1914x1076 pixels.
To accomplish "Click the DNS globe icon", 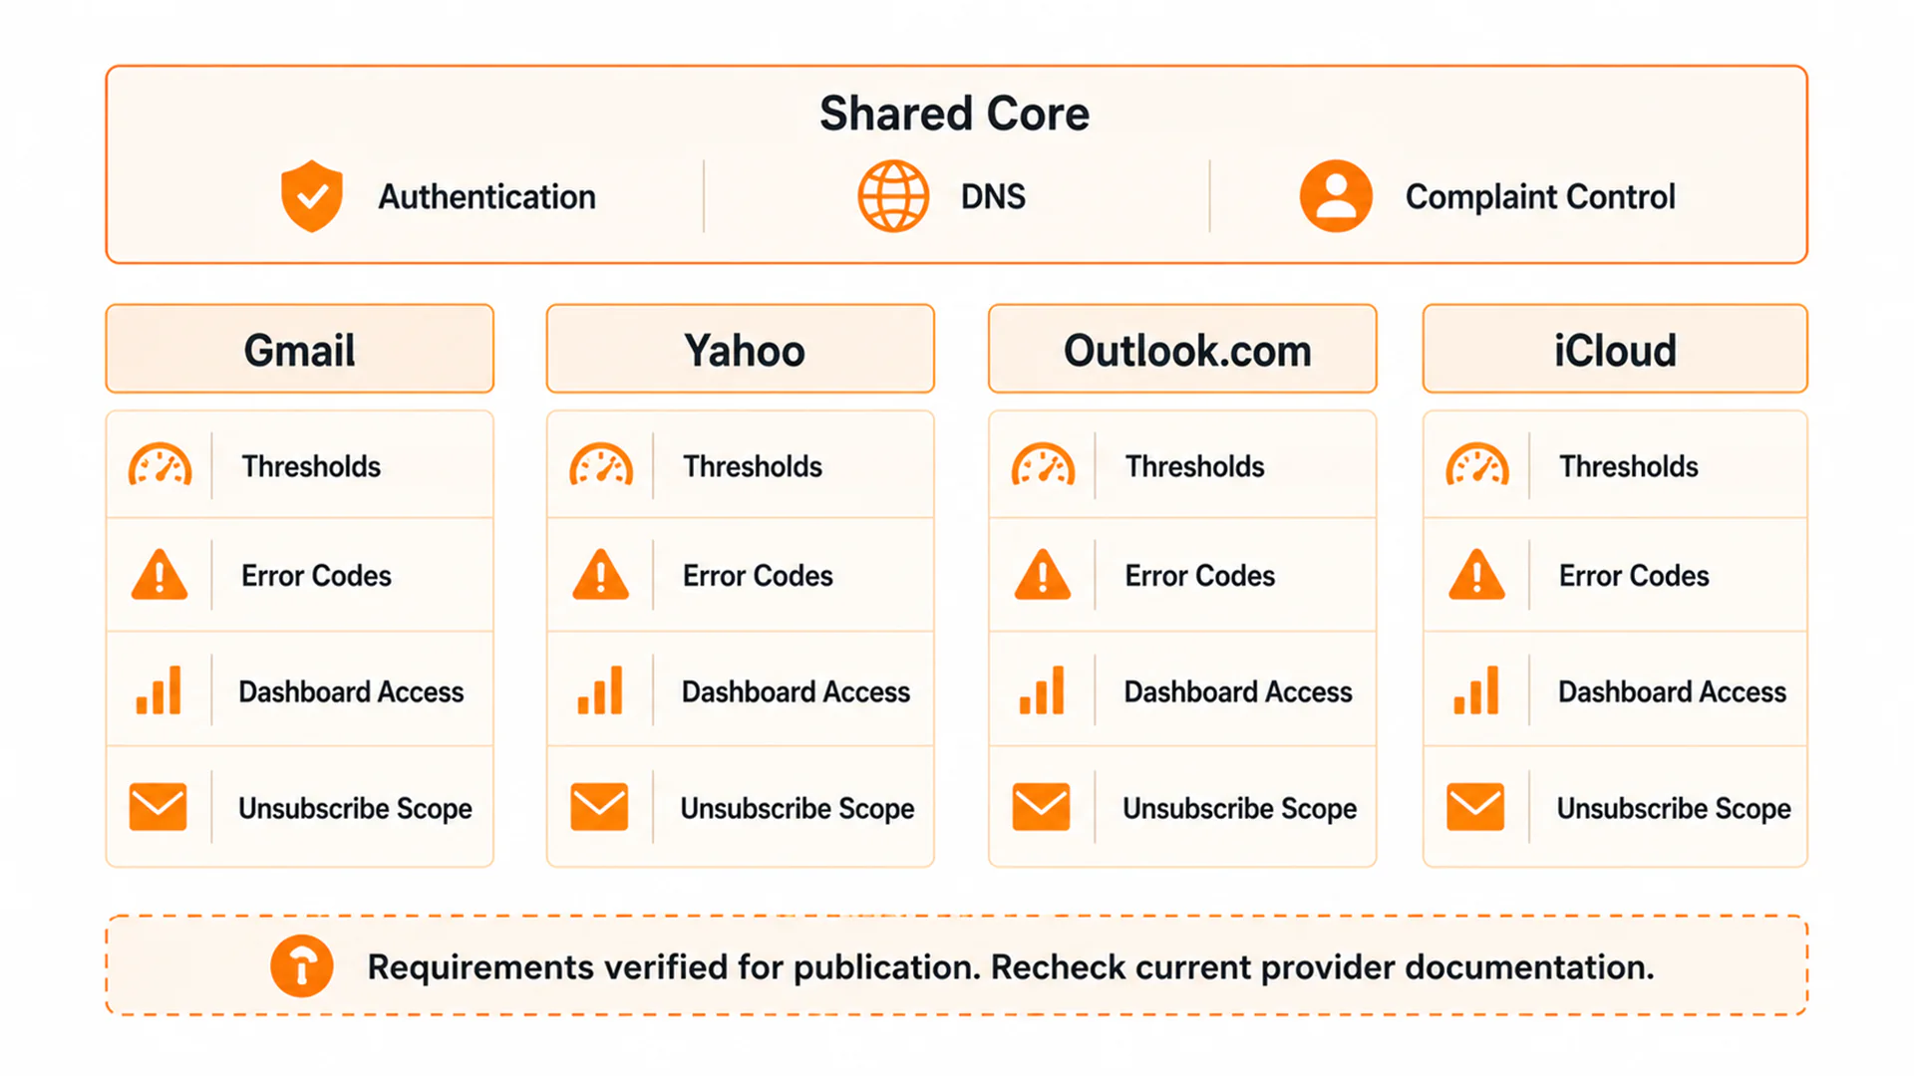I will pyautogui.click(x=893, y=196).
